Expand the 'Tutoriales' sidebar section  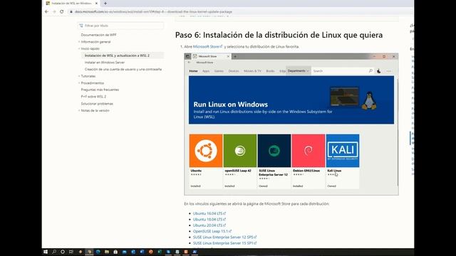tap(88, 76)
